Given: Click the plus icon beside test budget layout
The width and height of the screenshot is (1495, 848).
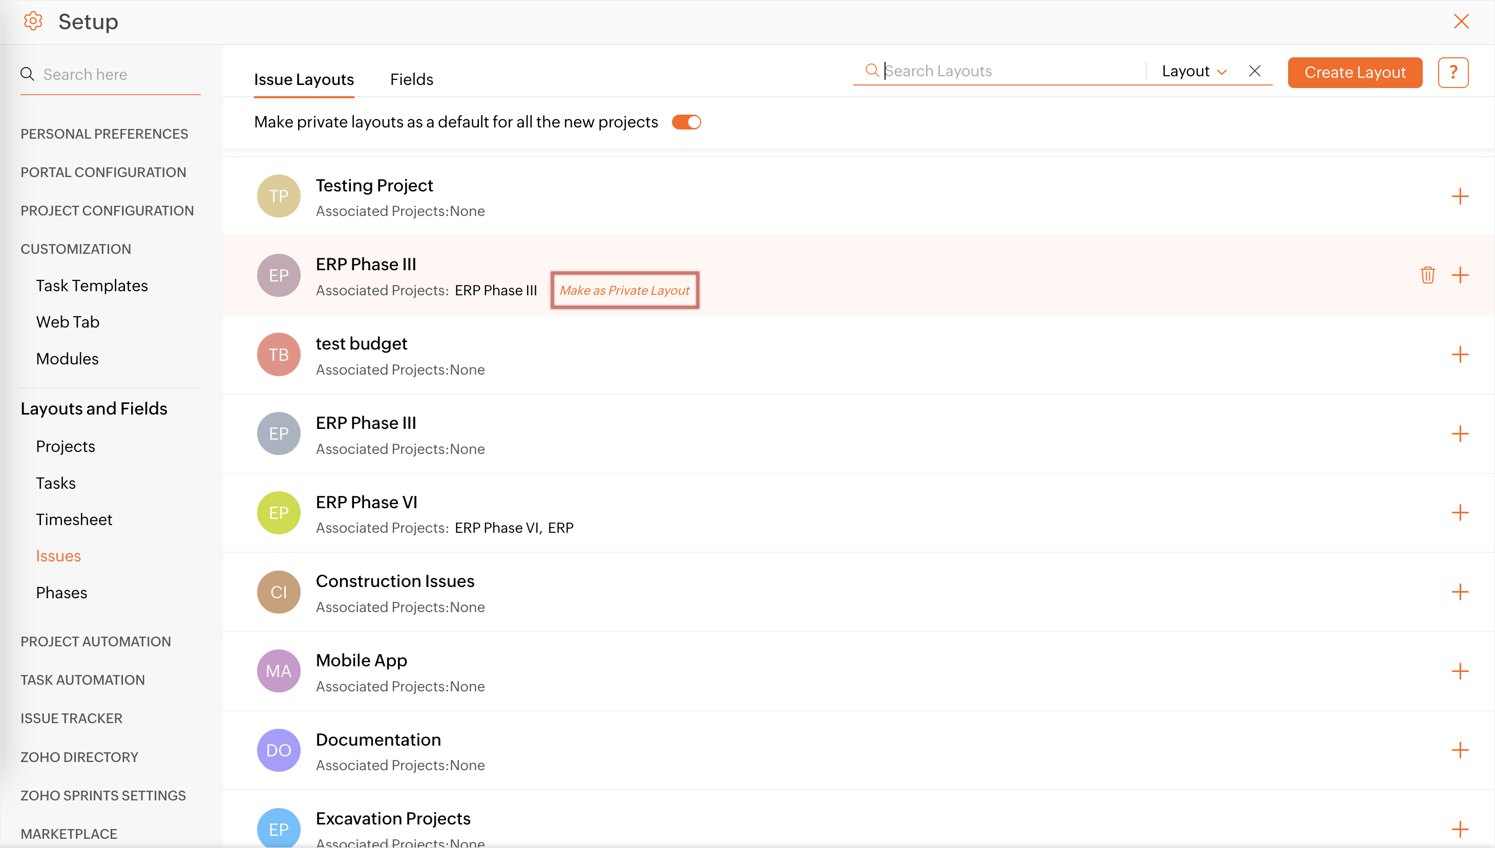Looking at the screenshot, I should (x=1460, y=354).
